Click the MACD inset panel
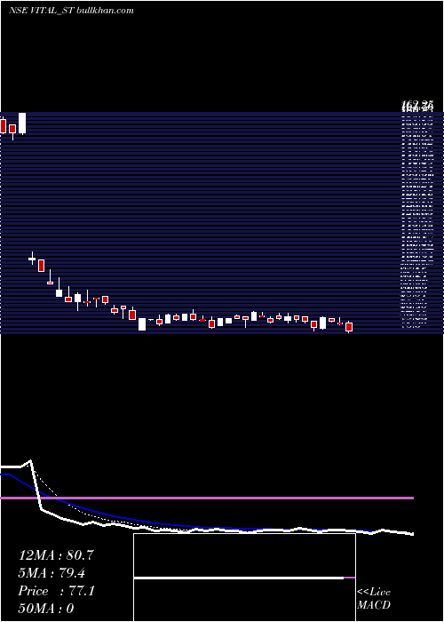This screenshot has height=622, width=444. 244,578
